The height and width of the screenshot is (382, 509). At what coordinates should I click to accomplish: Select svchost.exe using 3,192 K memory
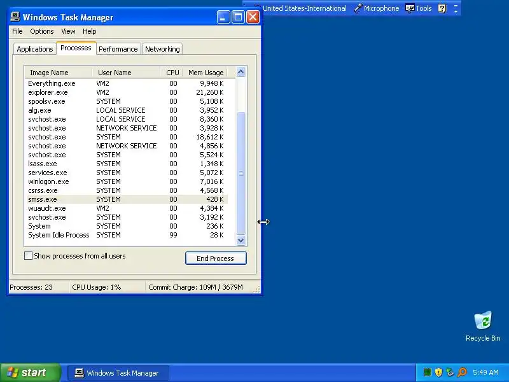[x=127, y=217]
